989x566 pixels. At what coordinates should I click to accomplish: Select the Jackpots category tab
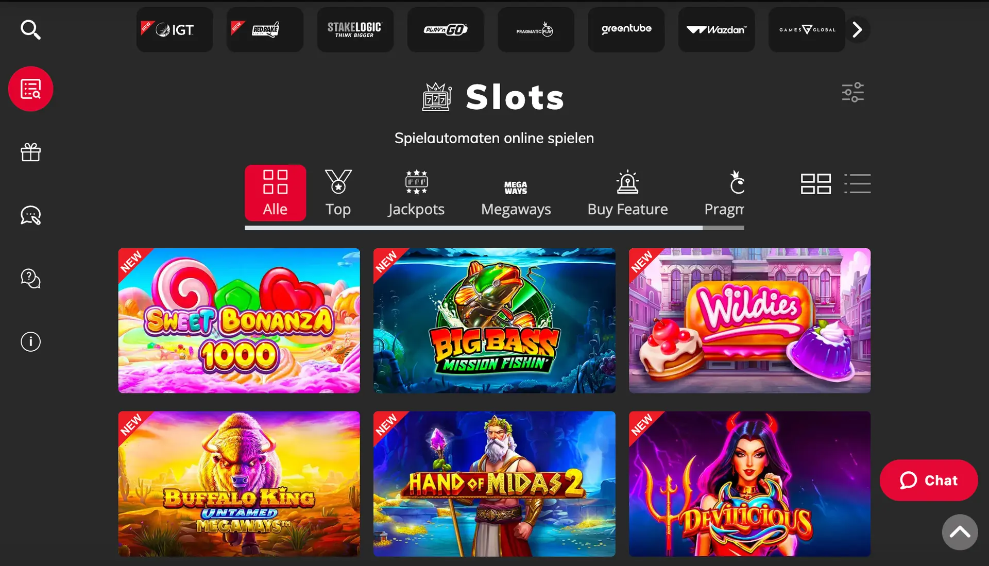[x=416, y=193]
